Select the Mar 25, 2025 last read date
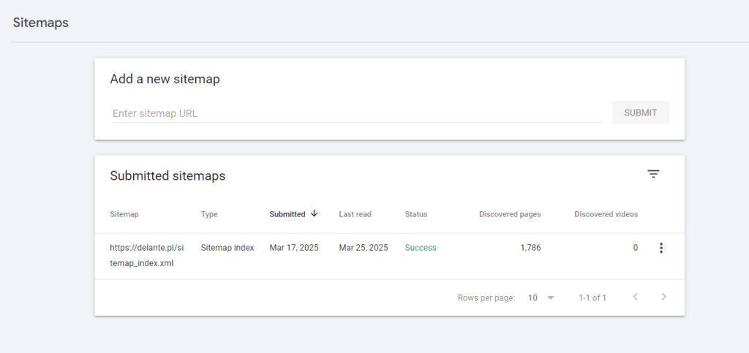Viewport: 749px width, 353px height. click(364, 248)
